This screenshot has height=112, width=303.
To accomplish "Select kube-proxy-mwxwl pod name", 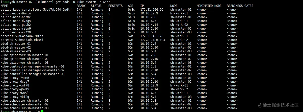I will pyautogui.click(x=15, y=93).
